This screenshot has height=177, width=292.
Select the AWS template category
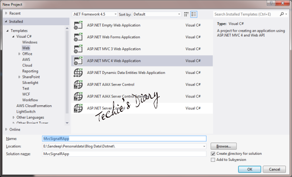26,60
